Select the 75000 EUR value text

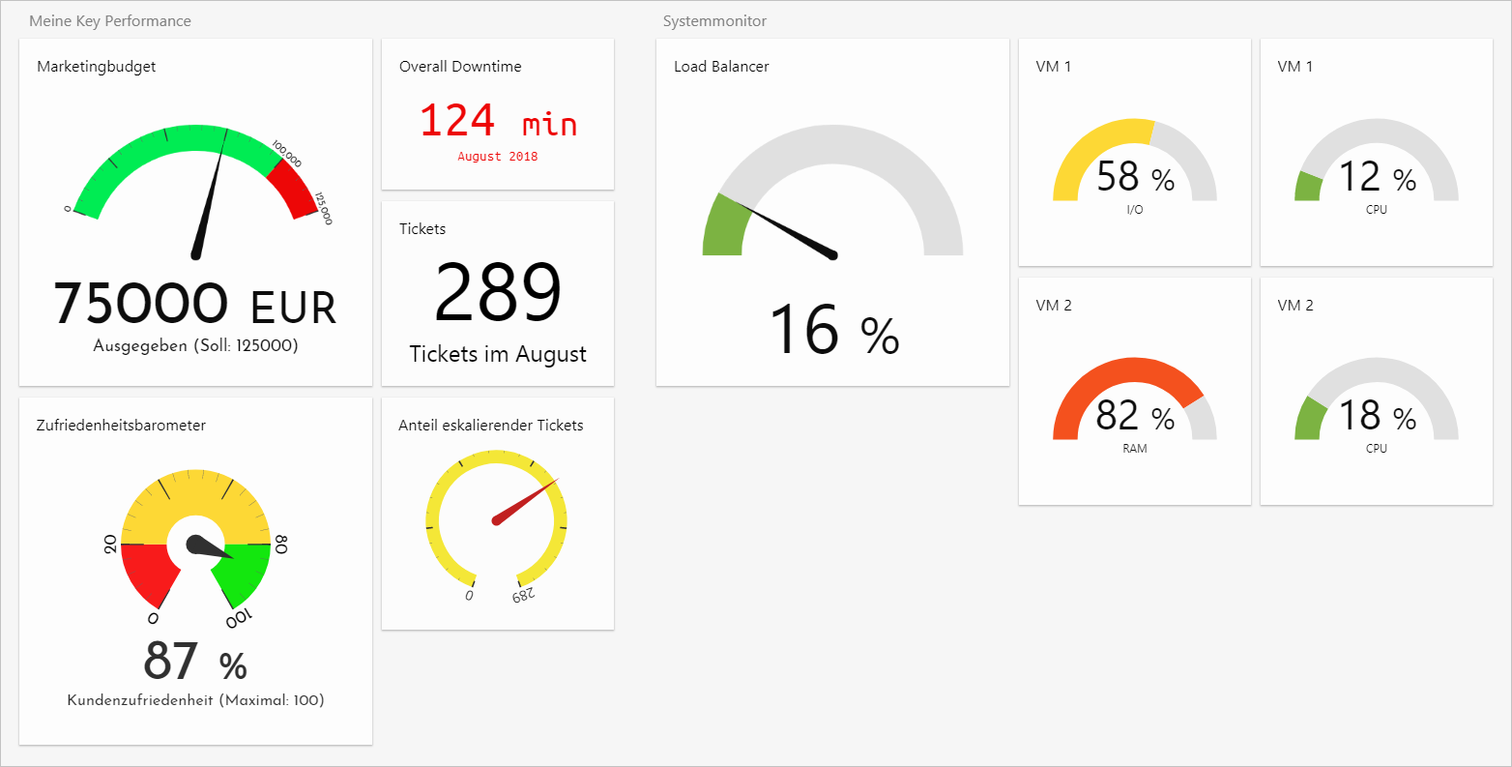194,304
